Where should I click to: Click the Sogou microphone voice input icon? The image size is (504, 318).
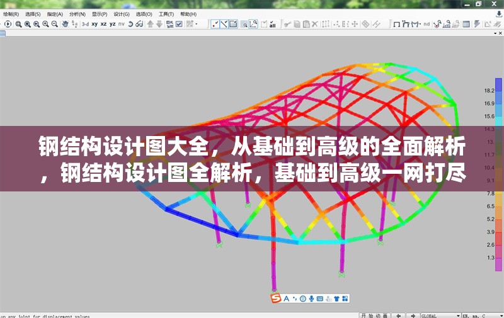[311, 298]
